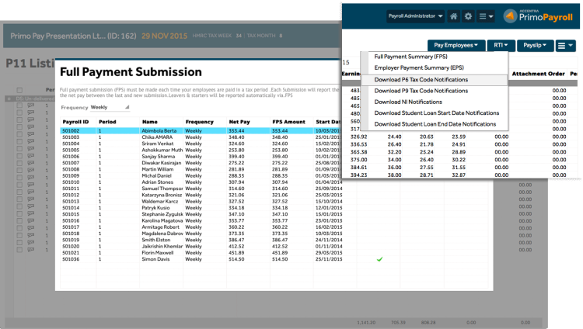The image size is (583, 329).
Task: Open the list options menu next to Payslip
Action: tap(566, 46)
